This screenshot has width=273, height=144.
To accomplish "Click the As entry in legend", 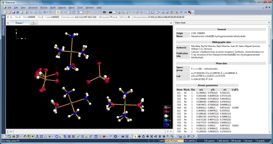I will point(167,107).
